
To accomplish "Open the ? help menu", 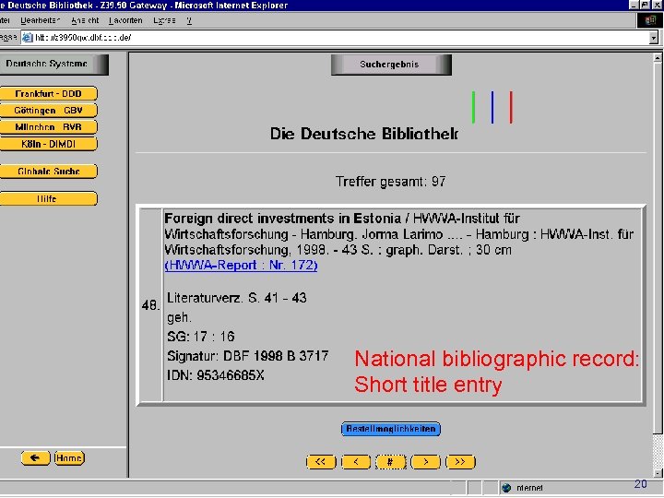I will point(189,20).
